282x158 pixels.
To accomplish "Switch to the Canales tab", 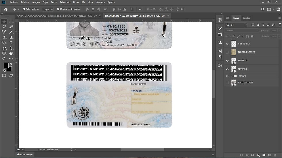I will (x=246, y=18).
